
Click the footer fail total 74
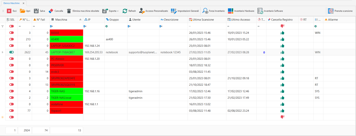pyautogui.click(x=41, y=131)
